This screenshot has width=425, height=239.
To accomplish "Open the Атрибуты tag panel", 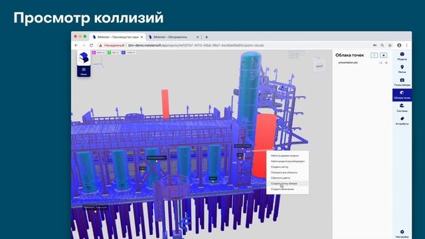I will (x=402, y=121).
